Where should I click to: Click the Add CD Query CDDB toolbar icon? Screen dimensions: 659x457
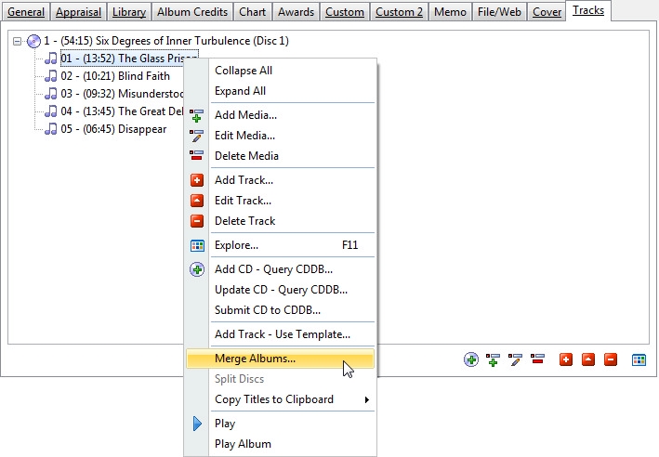click(471, 359)
